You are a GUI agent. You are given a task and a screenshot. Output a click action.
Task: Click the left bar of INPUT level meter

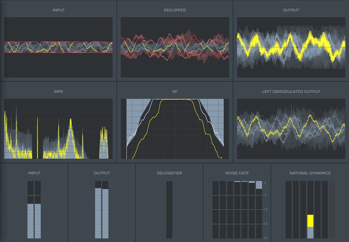click(x=30, y=210)
